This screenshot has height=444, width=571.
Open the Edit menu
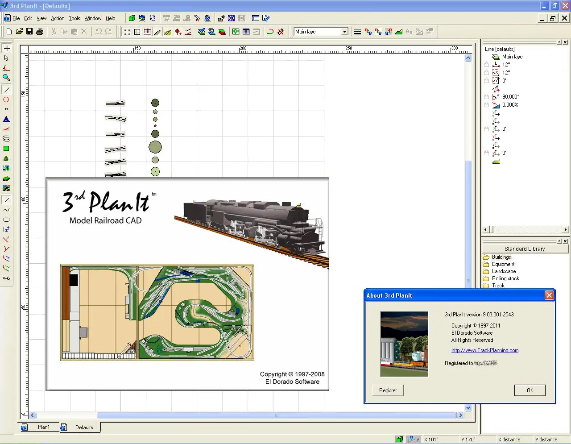[28, 18]
